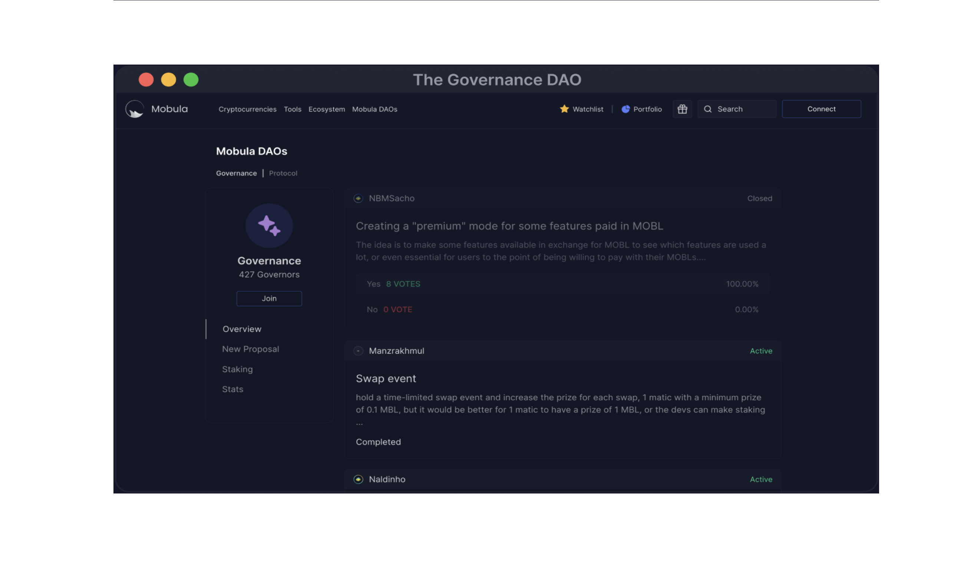
Task: Click the Governance sparkle stars emblem
Action: click(269, 226)
